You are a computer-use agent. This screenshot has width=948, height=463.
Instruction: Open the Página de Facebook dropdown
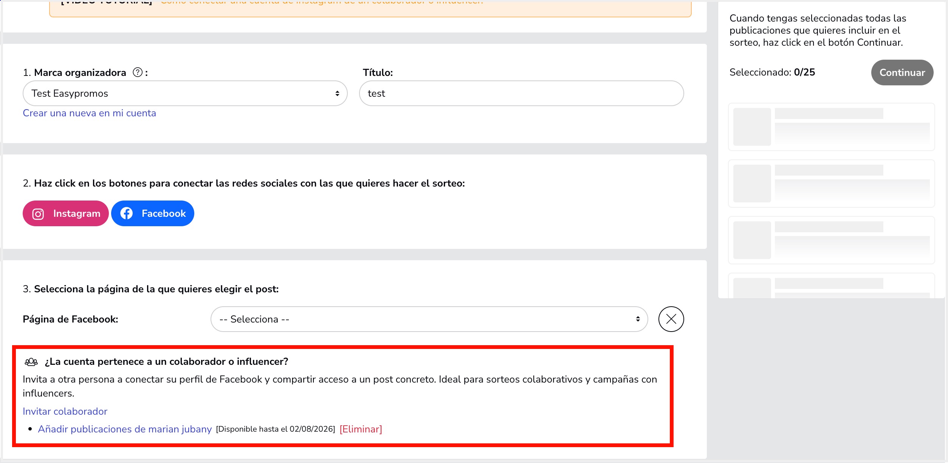429,319
